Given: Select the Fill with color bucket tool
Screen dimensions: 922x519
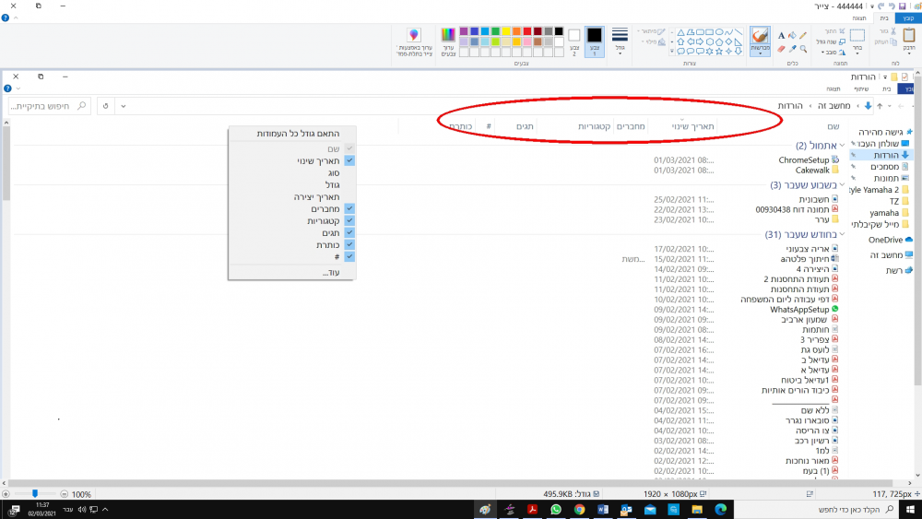Looking at the screenshot, I should point(792,35).
